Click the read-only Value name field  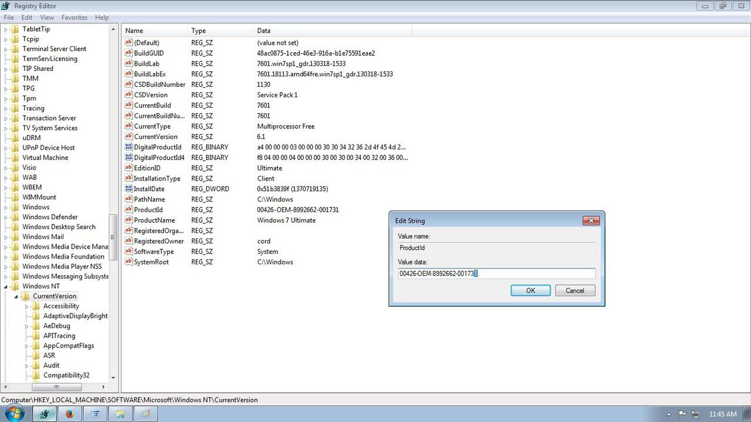[x=496, y=248]
